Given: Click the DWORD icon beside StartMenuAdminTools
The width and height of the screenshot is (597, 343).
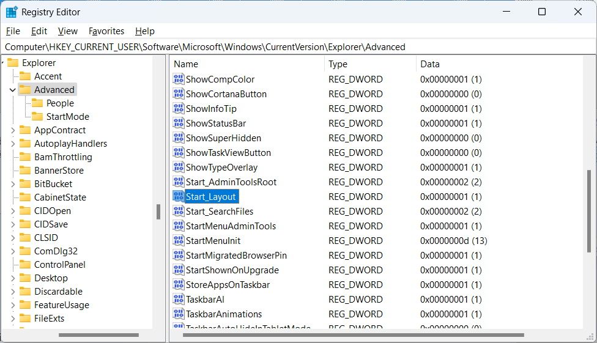Looking at the screenshot, I should 178,226.
